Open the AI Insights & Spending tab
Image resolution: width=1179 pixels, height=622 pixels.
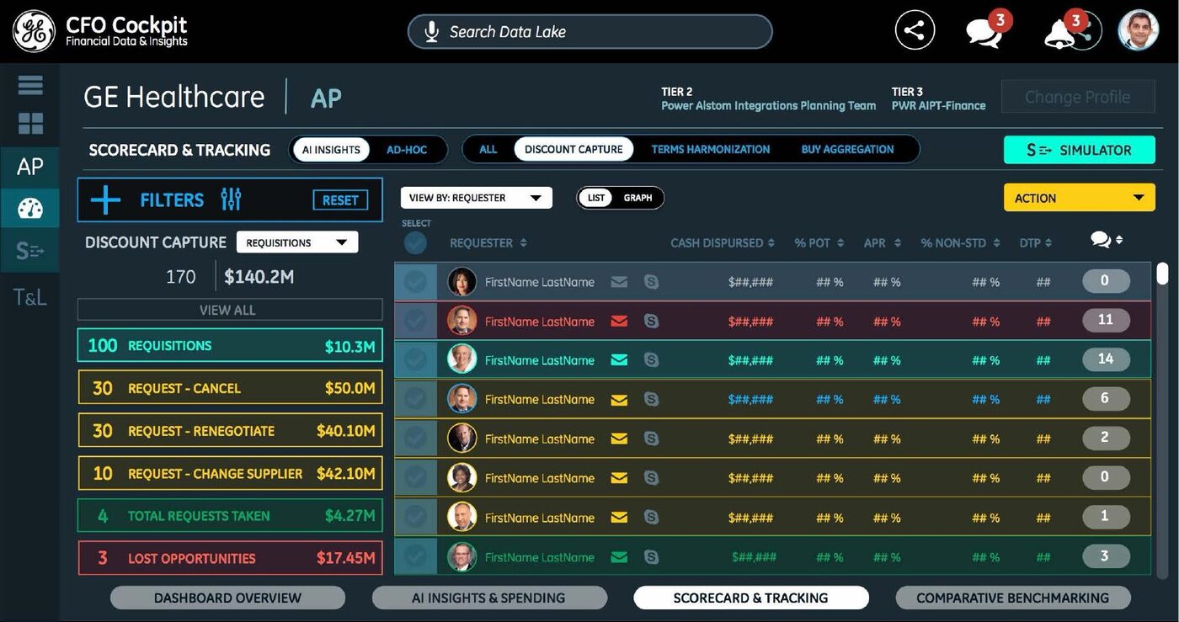tap(488, 598)
